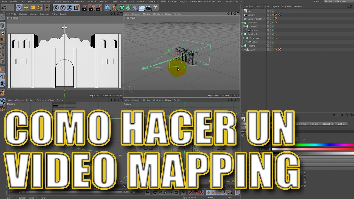Toggle Cámara active camera indicator

[x=272, y=15]
